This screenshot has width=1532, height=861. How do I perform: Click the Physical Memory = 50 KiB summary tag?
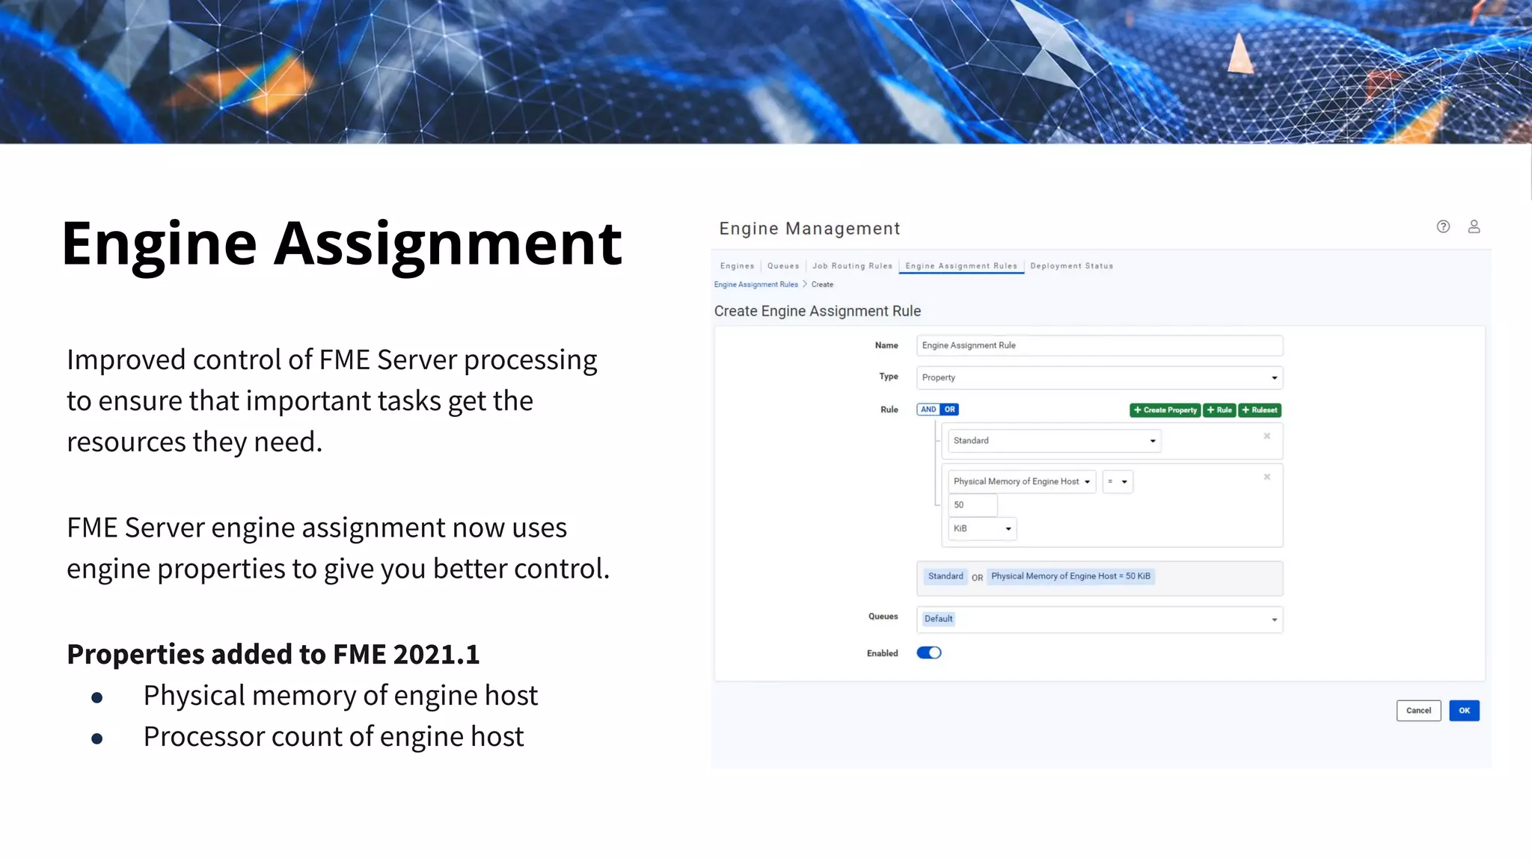[1070, 576]
